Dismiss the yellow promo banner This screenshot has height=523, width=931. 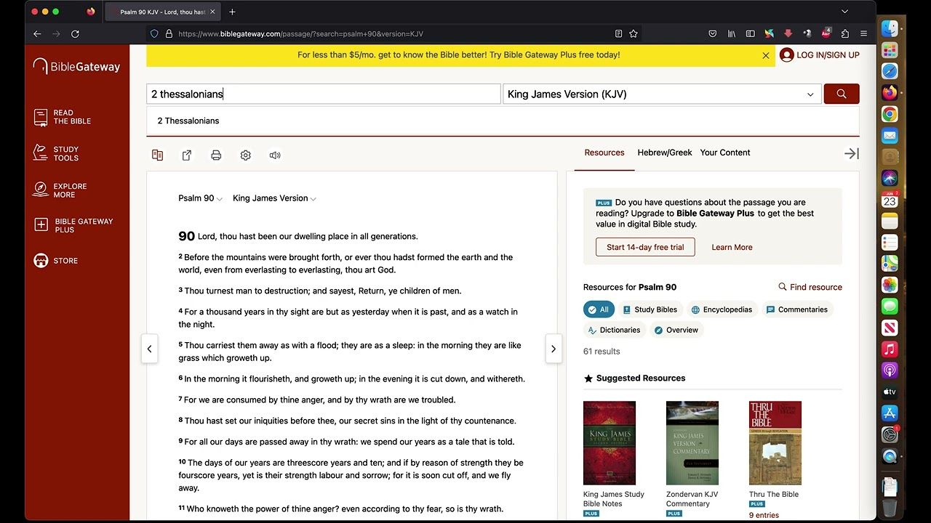point(765,55)
